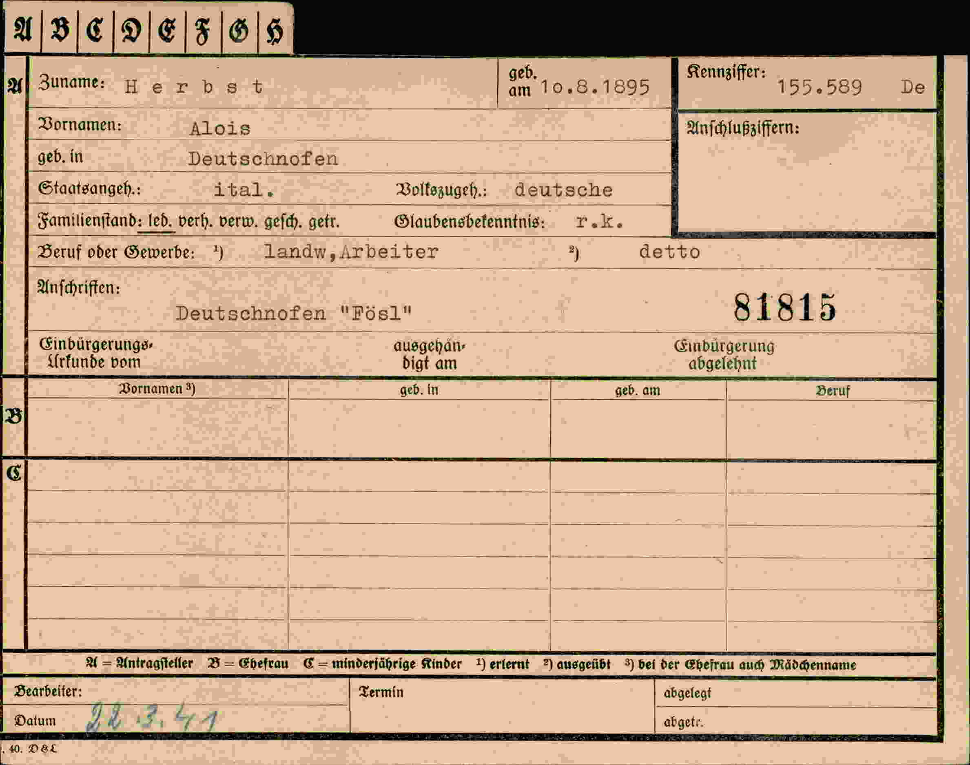Click 'Volkszugeh.:' label

[441, 190]
